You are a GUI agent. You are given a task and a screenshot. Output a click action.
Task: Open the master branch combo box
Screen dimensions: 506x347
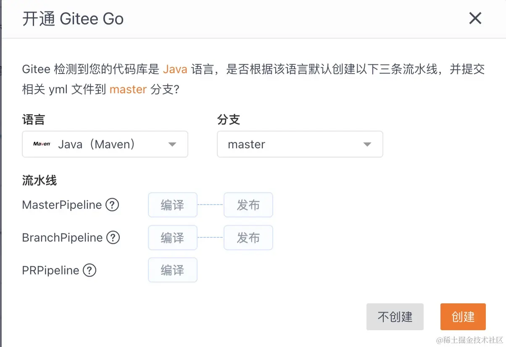[x=300, y=145]
